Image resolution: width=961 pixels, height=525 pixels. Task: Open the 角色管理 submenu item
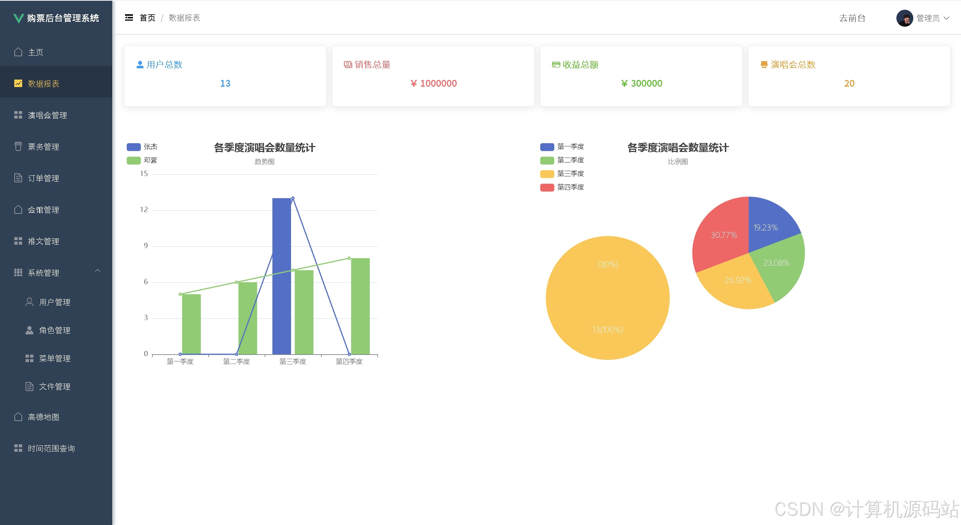[x=56, y=330]
